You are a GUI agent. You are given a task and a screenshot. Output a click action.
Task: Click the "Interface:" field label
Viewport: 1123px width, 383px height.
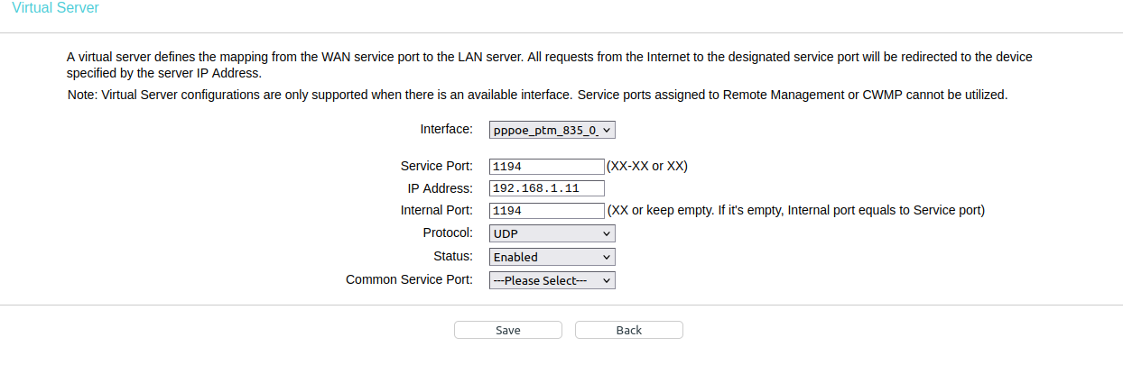pyautogui.click(x=446, y=129)
